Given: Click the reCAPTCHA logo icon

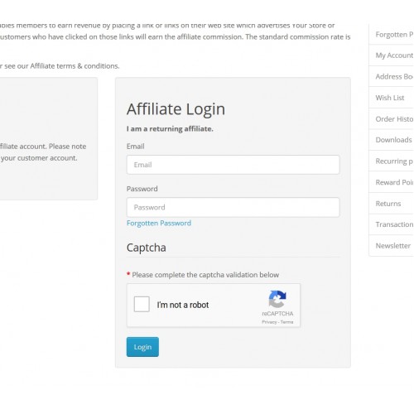Looking at the screenshot, I should pos(277,299).
